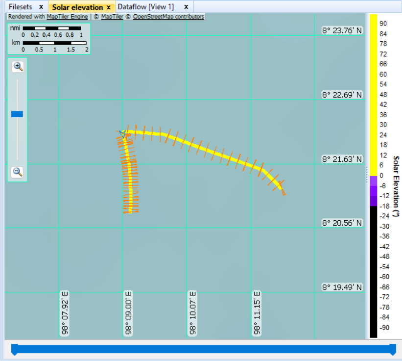402x361 pixels.
Task: Click the blue time range bar
Action: point(204,349)
